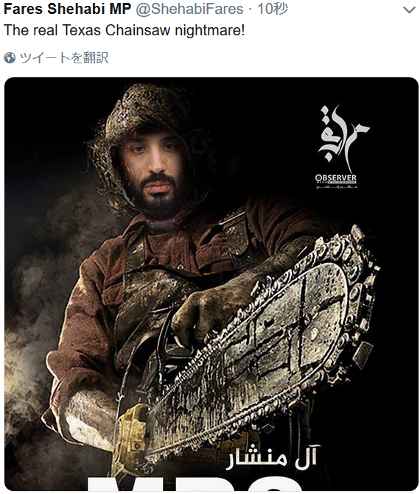Open the 10秒 timestamp permalink
The width and height of the screenshot is (420, 494).
click(x=272, y=9)
